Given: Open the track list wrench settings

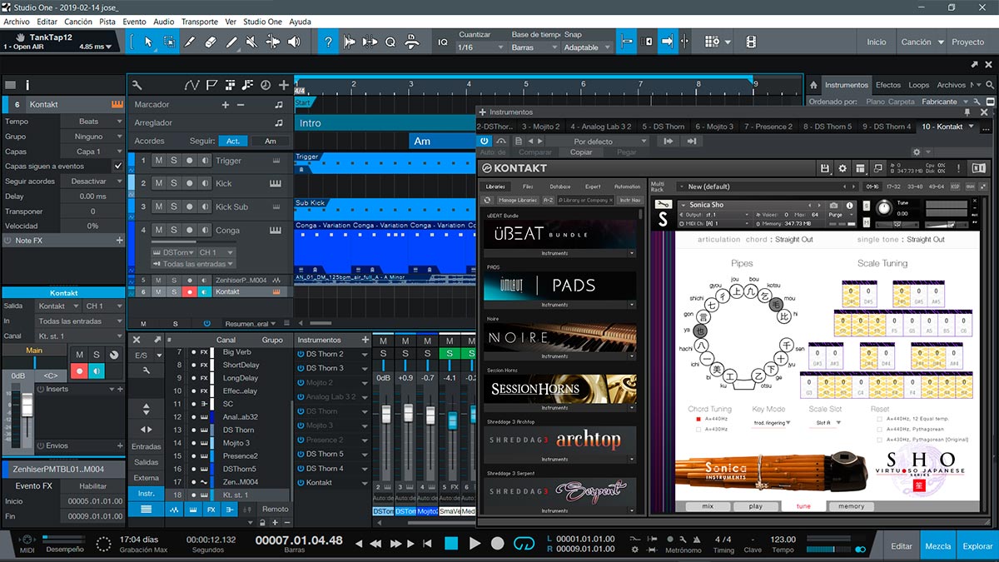Looking at the screenshot, I should click(x=137, y=85).
